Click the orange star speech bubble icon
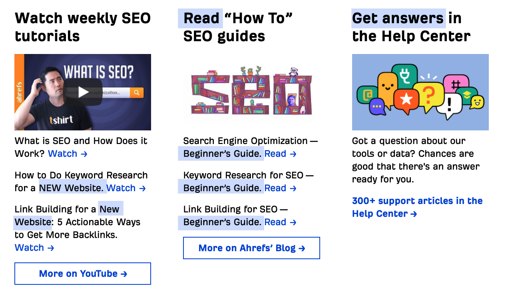506x292 pixels. click(x=406, y=99)
